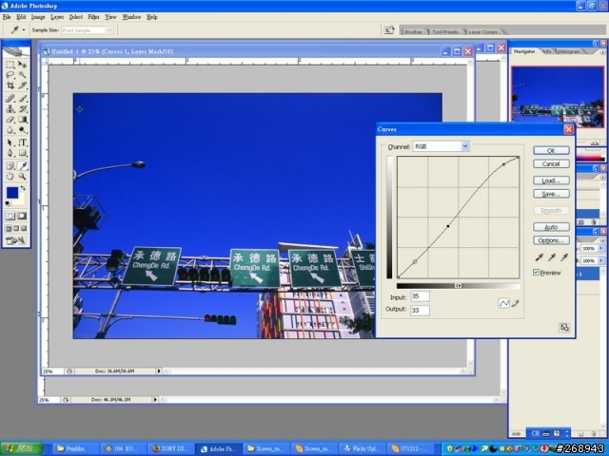Open the Navigator palette flyout menu

(602, 52)
